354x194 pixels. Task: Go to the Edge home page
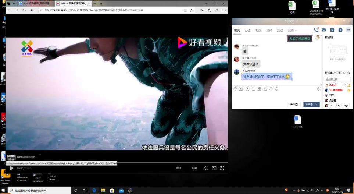point(32,10)
